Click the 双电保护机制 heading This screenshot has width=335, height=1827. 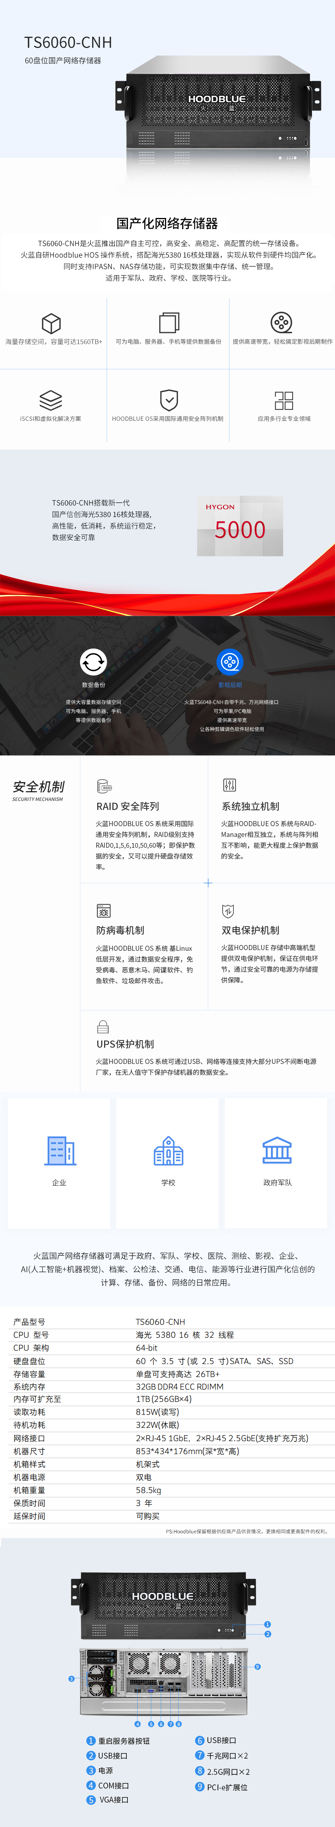(251, 930)
